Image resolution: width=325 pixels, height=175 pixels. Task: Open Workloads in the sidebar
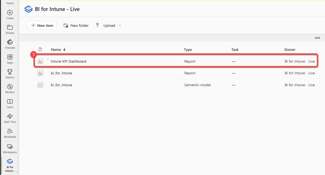tap(10, 132)
